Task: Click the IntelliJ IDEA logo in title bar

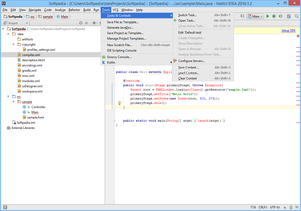Action: pos(3,3)
